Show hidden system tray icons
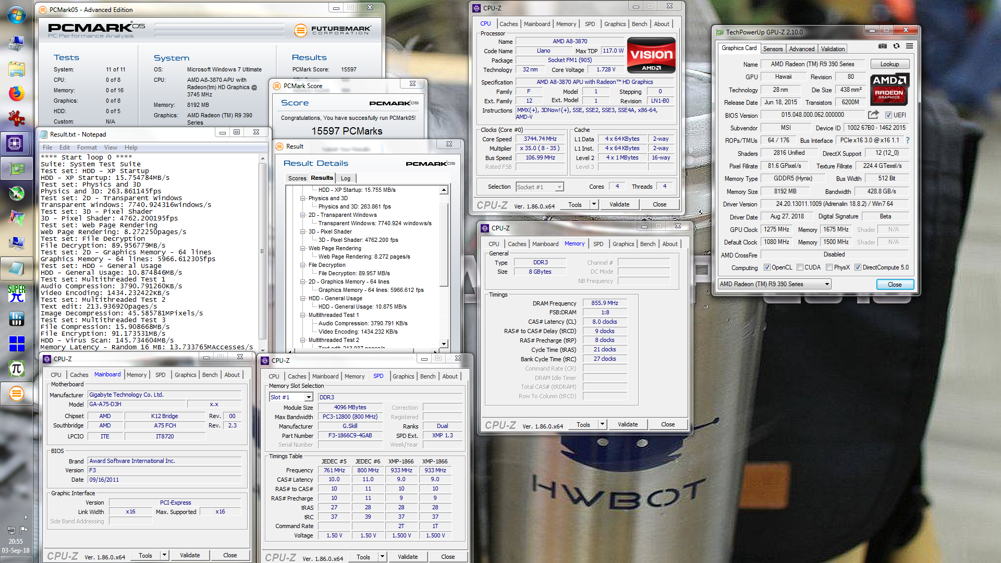 pos(26,518)
